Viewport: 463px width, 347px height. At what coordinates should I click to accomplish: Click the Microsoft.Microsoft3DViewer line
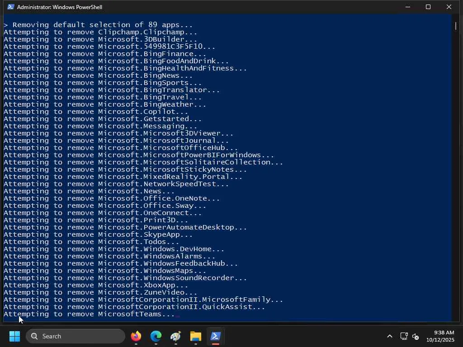click(x=118, y=133)
